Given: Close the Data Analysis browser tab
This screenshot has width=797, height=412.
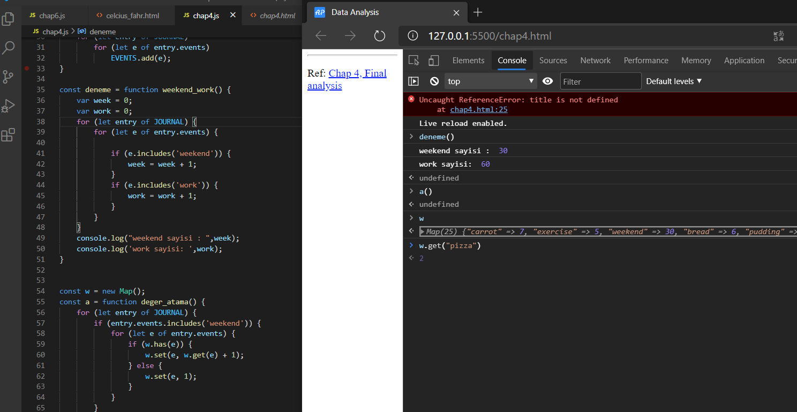Looking at the screenshot, I should click(x=456, y=12).
